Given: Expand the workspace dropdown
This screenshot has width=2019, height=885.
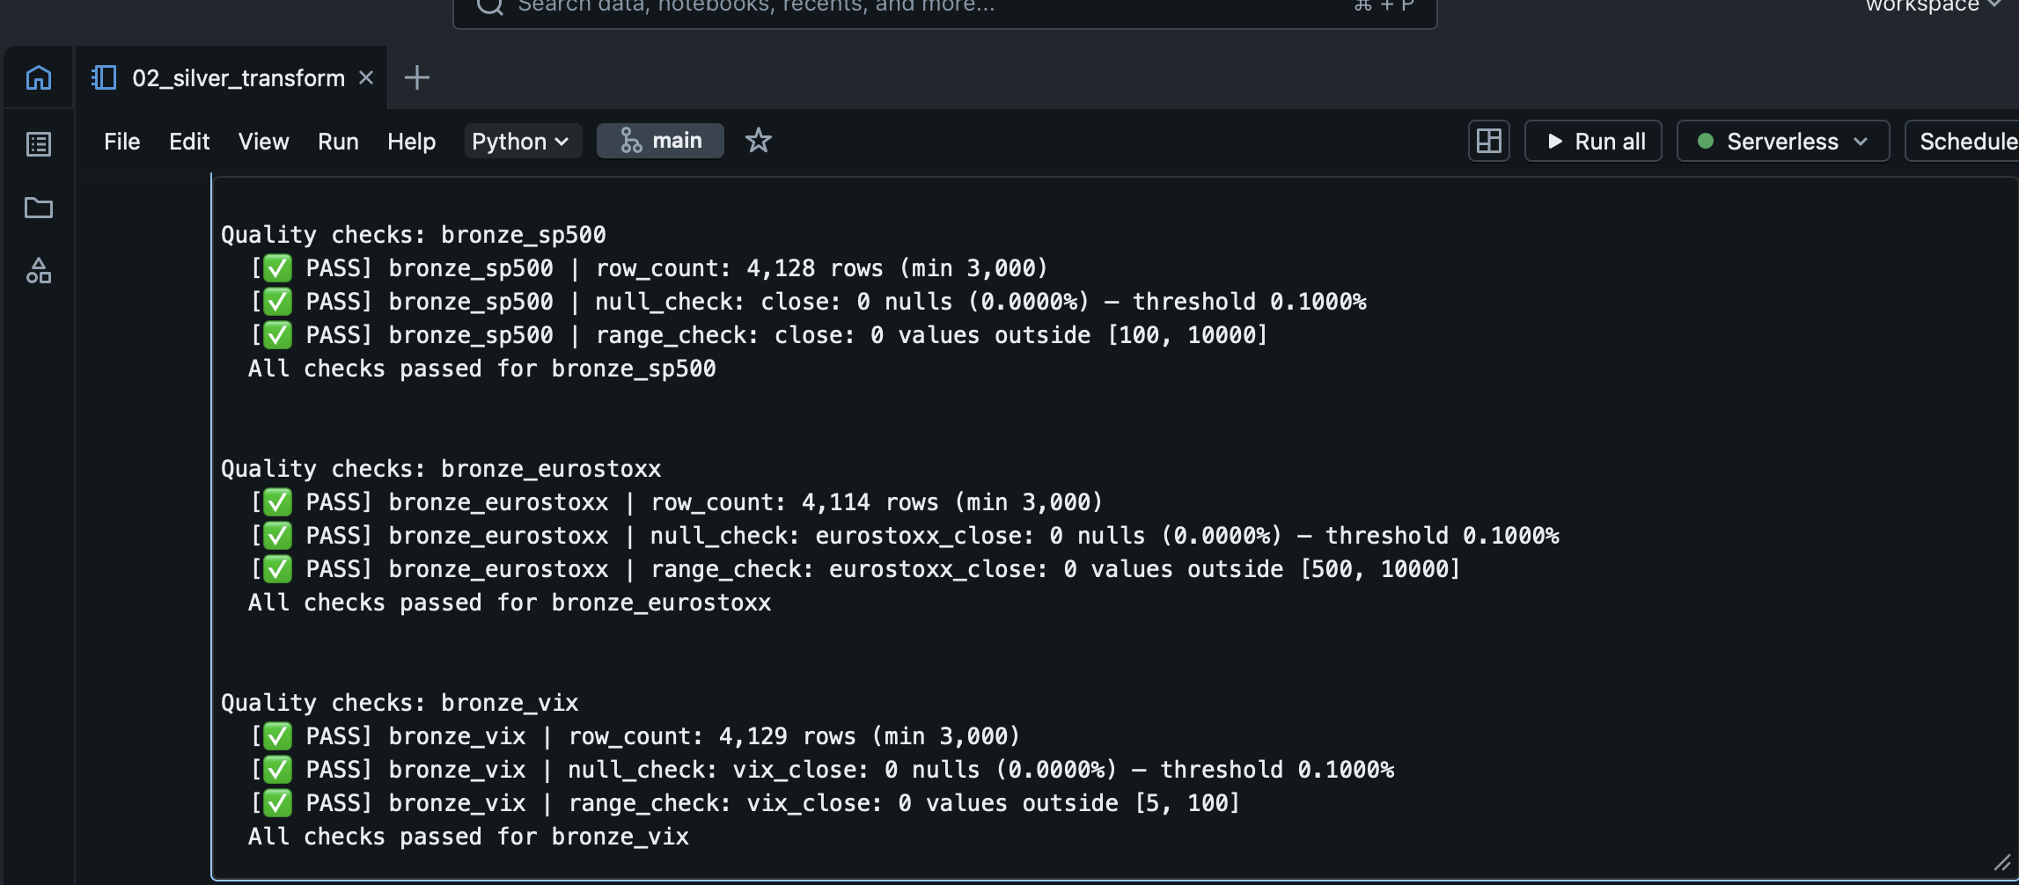Looking at the screenshot, I should pyautogui.click(x=1934, y=5).
